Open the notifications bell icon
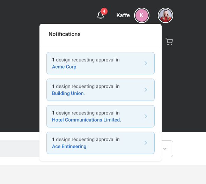 (x=101, y=15)
